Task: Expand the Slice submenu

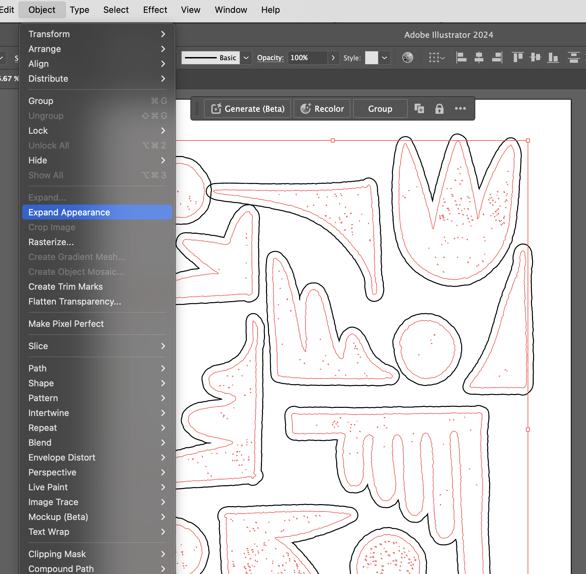Action: [x=97, y=346]
